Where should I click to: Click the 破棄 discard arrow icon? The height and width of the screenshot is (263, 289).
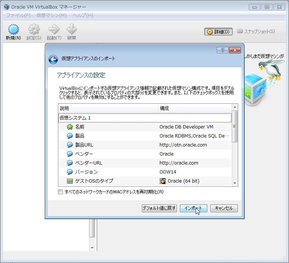point(71,29)
